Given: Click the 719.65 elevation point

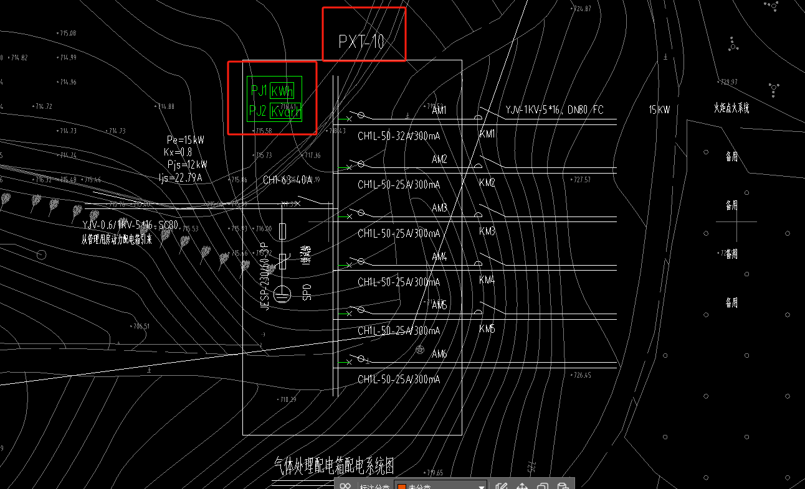Looking at the screenshot, I should pos(433,473).
